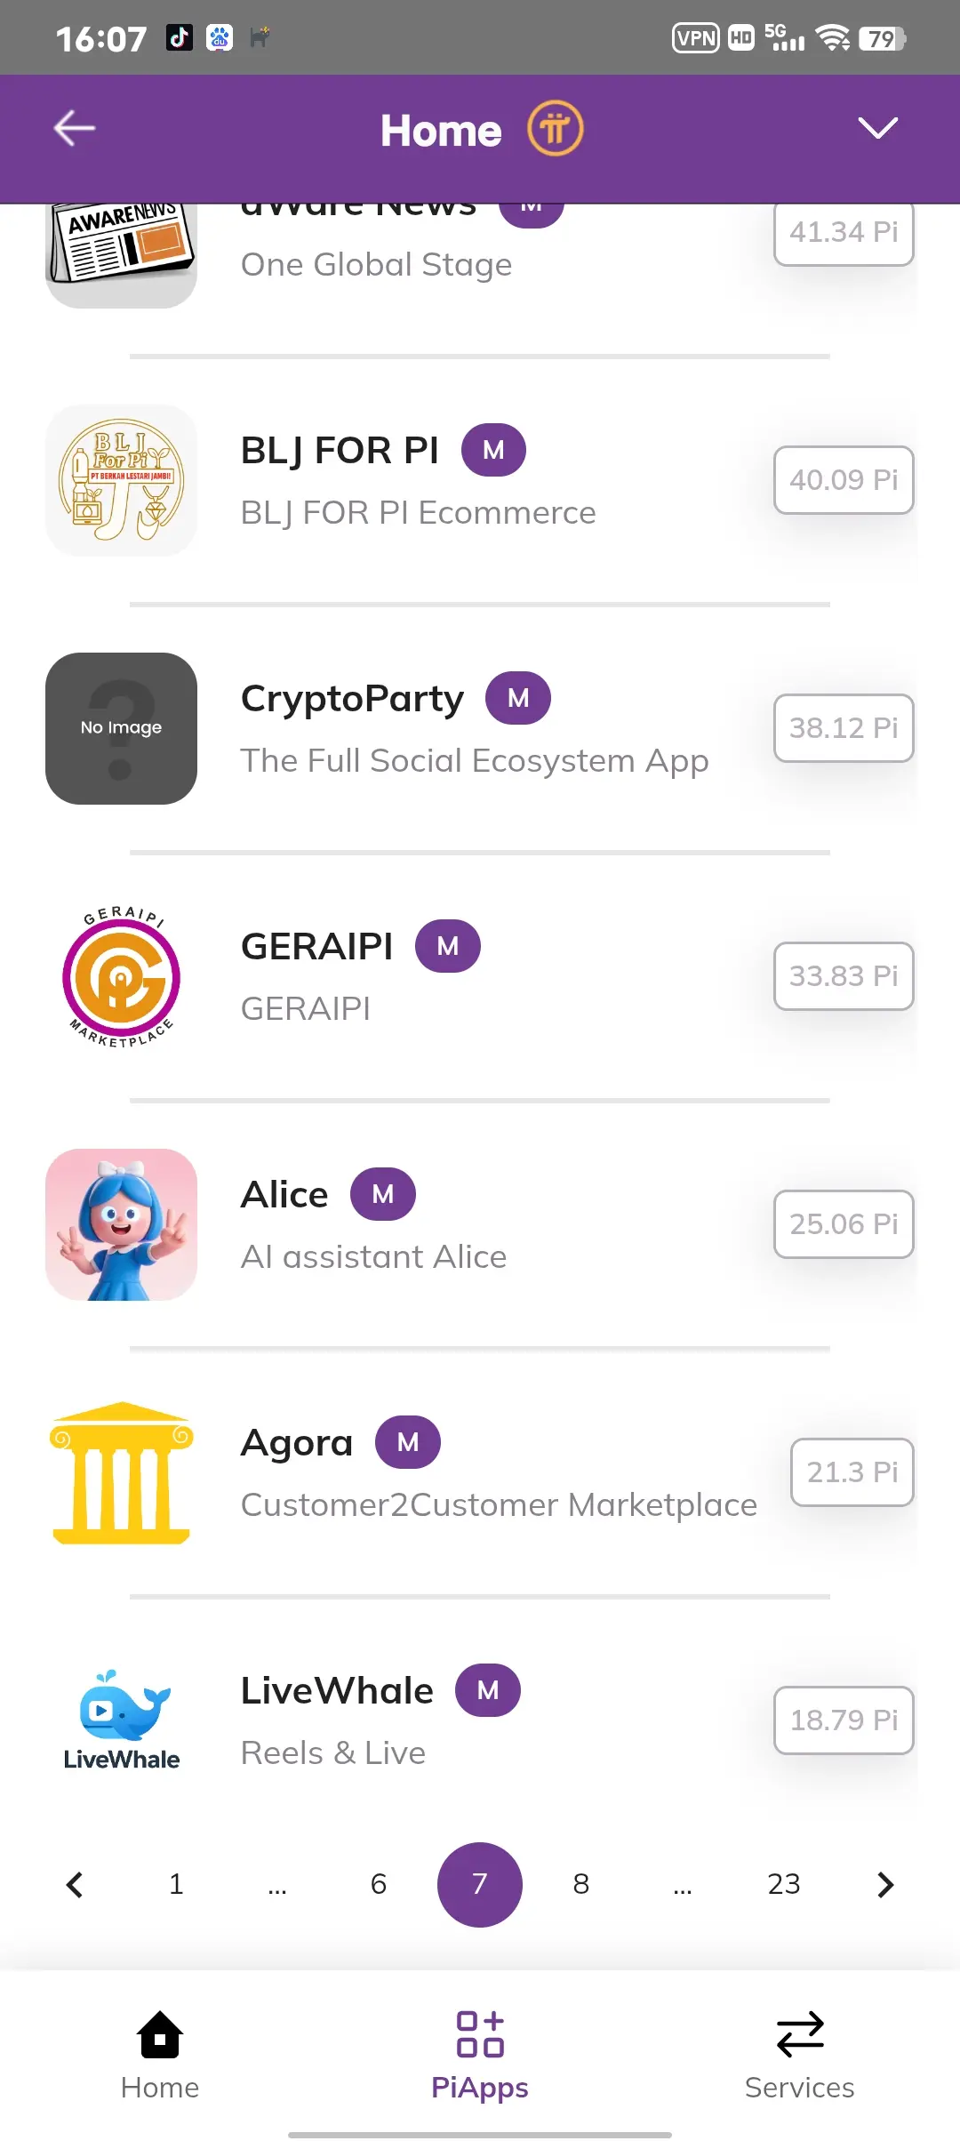Open the Aware News newspaper icon
The width and height of the screenshot is (960, 2141).
click(122, 252)
